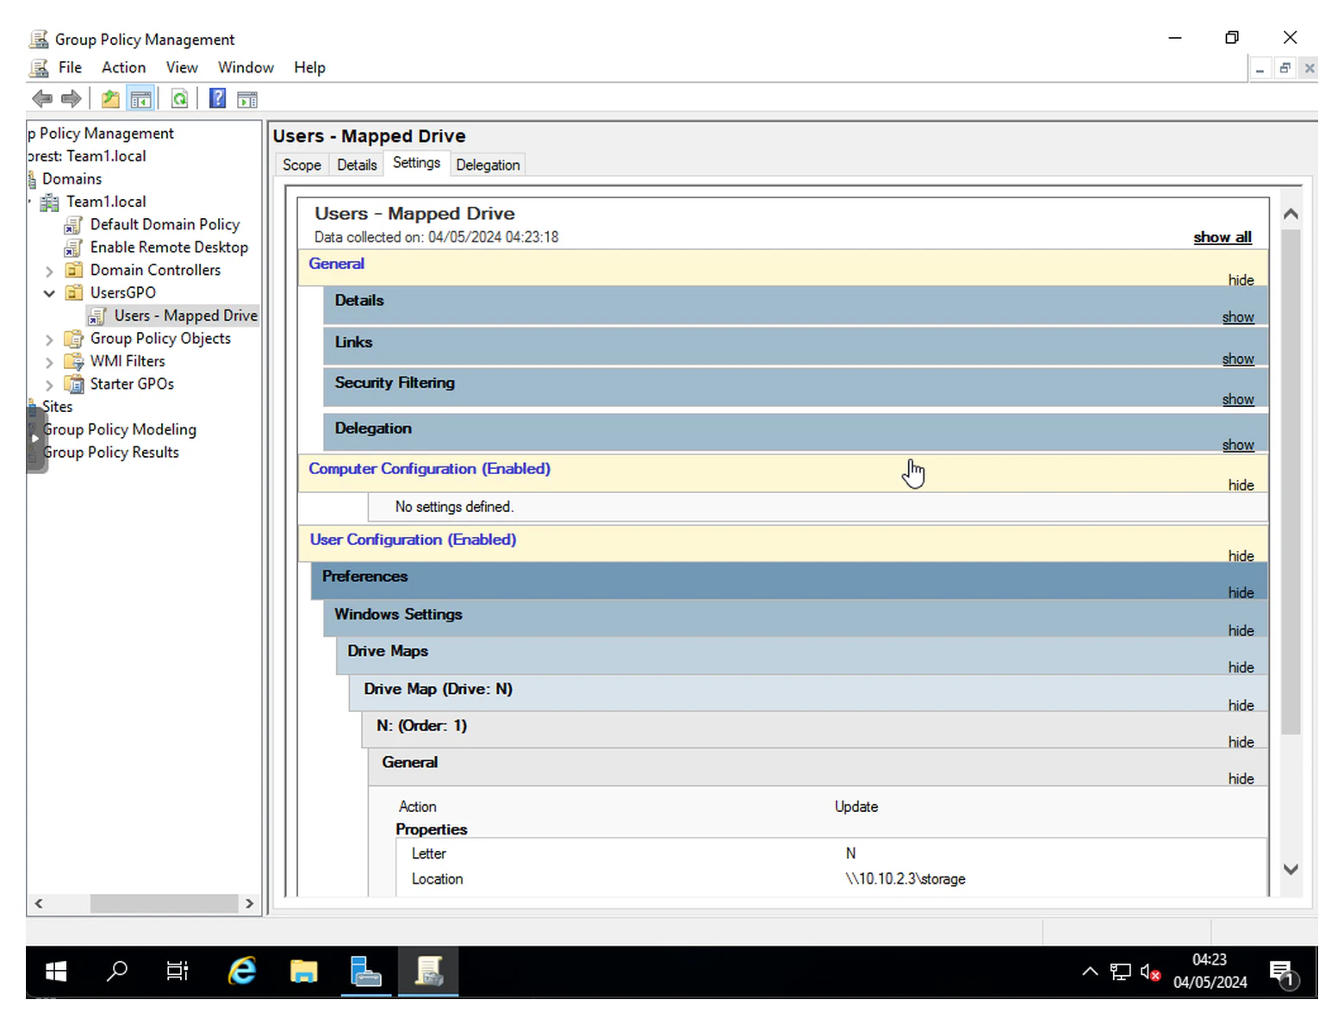Click the UsersGPO folder icon

coord(75,293)
